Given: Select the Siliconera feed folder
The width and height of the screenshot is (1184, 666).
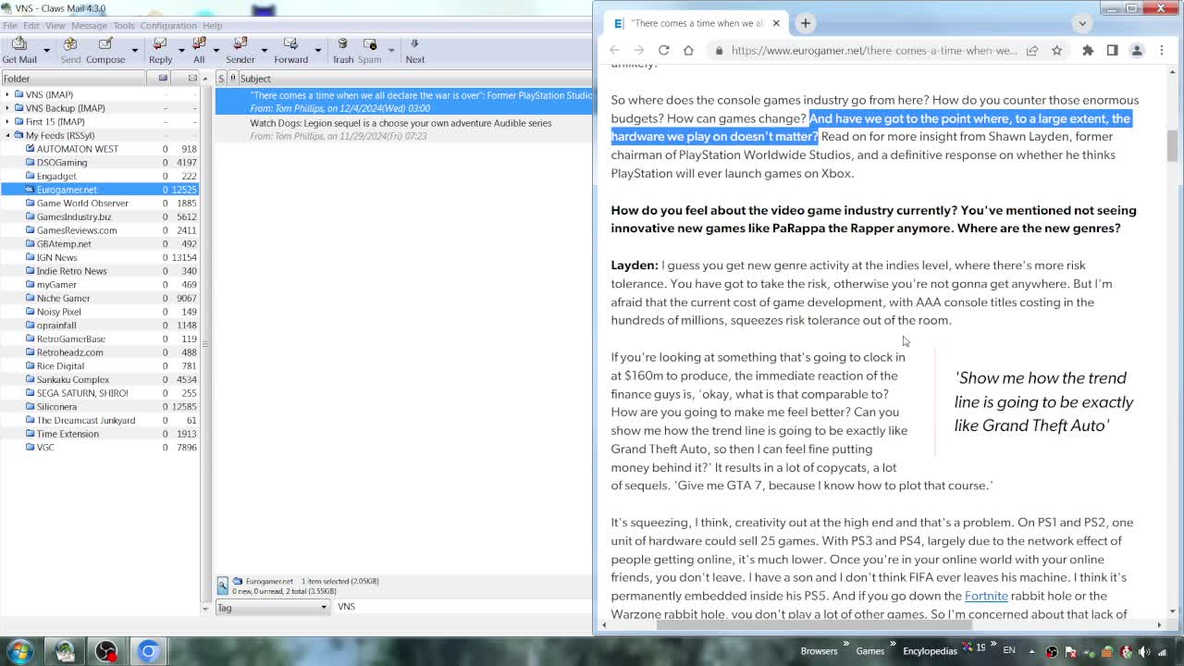Looking at the screenshot, I should [56, 407].
